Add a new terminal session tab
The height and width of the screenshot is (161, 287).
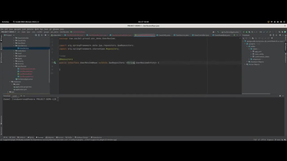click(x=21, y=96)
